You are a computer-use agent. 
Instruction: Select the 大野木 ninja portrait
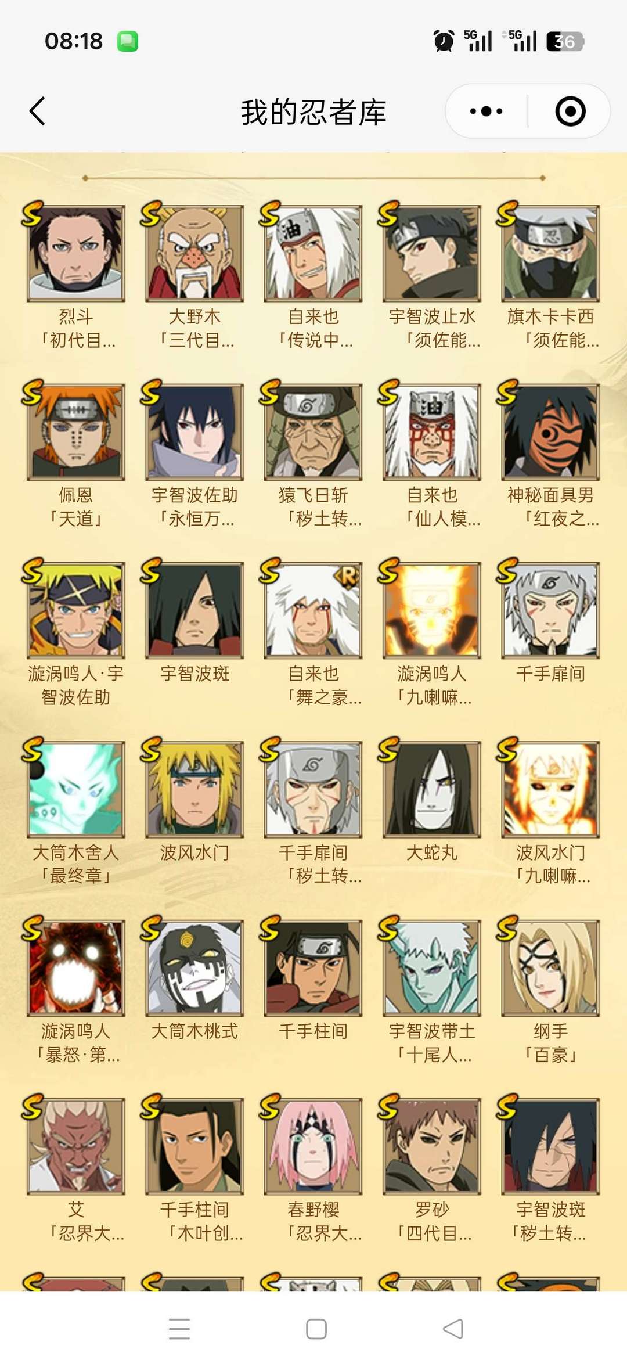point(194,253)
